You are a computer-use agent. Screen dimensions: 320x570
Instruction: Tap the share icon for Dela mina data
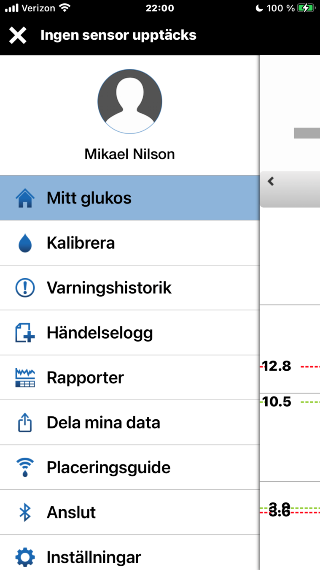click(25, 423)
